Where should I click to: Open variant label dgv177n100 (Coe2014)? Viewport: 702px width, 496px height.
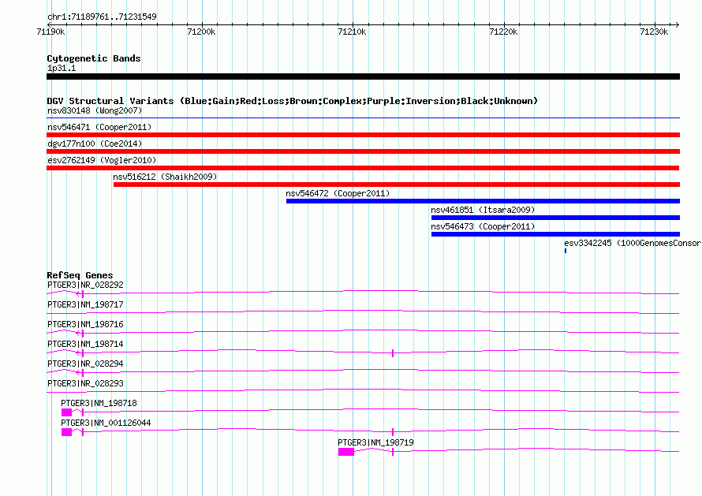(x=95, y=144)
